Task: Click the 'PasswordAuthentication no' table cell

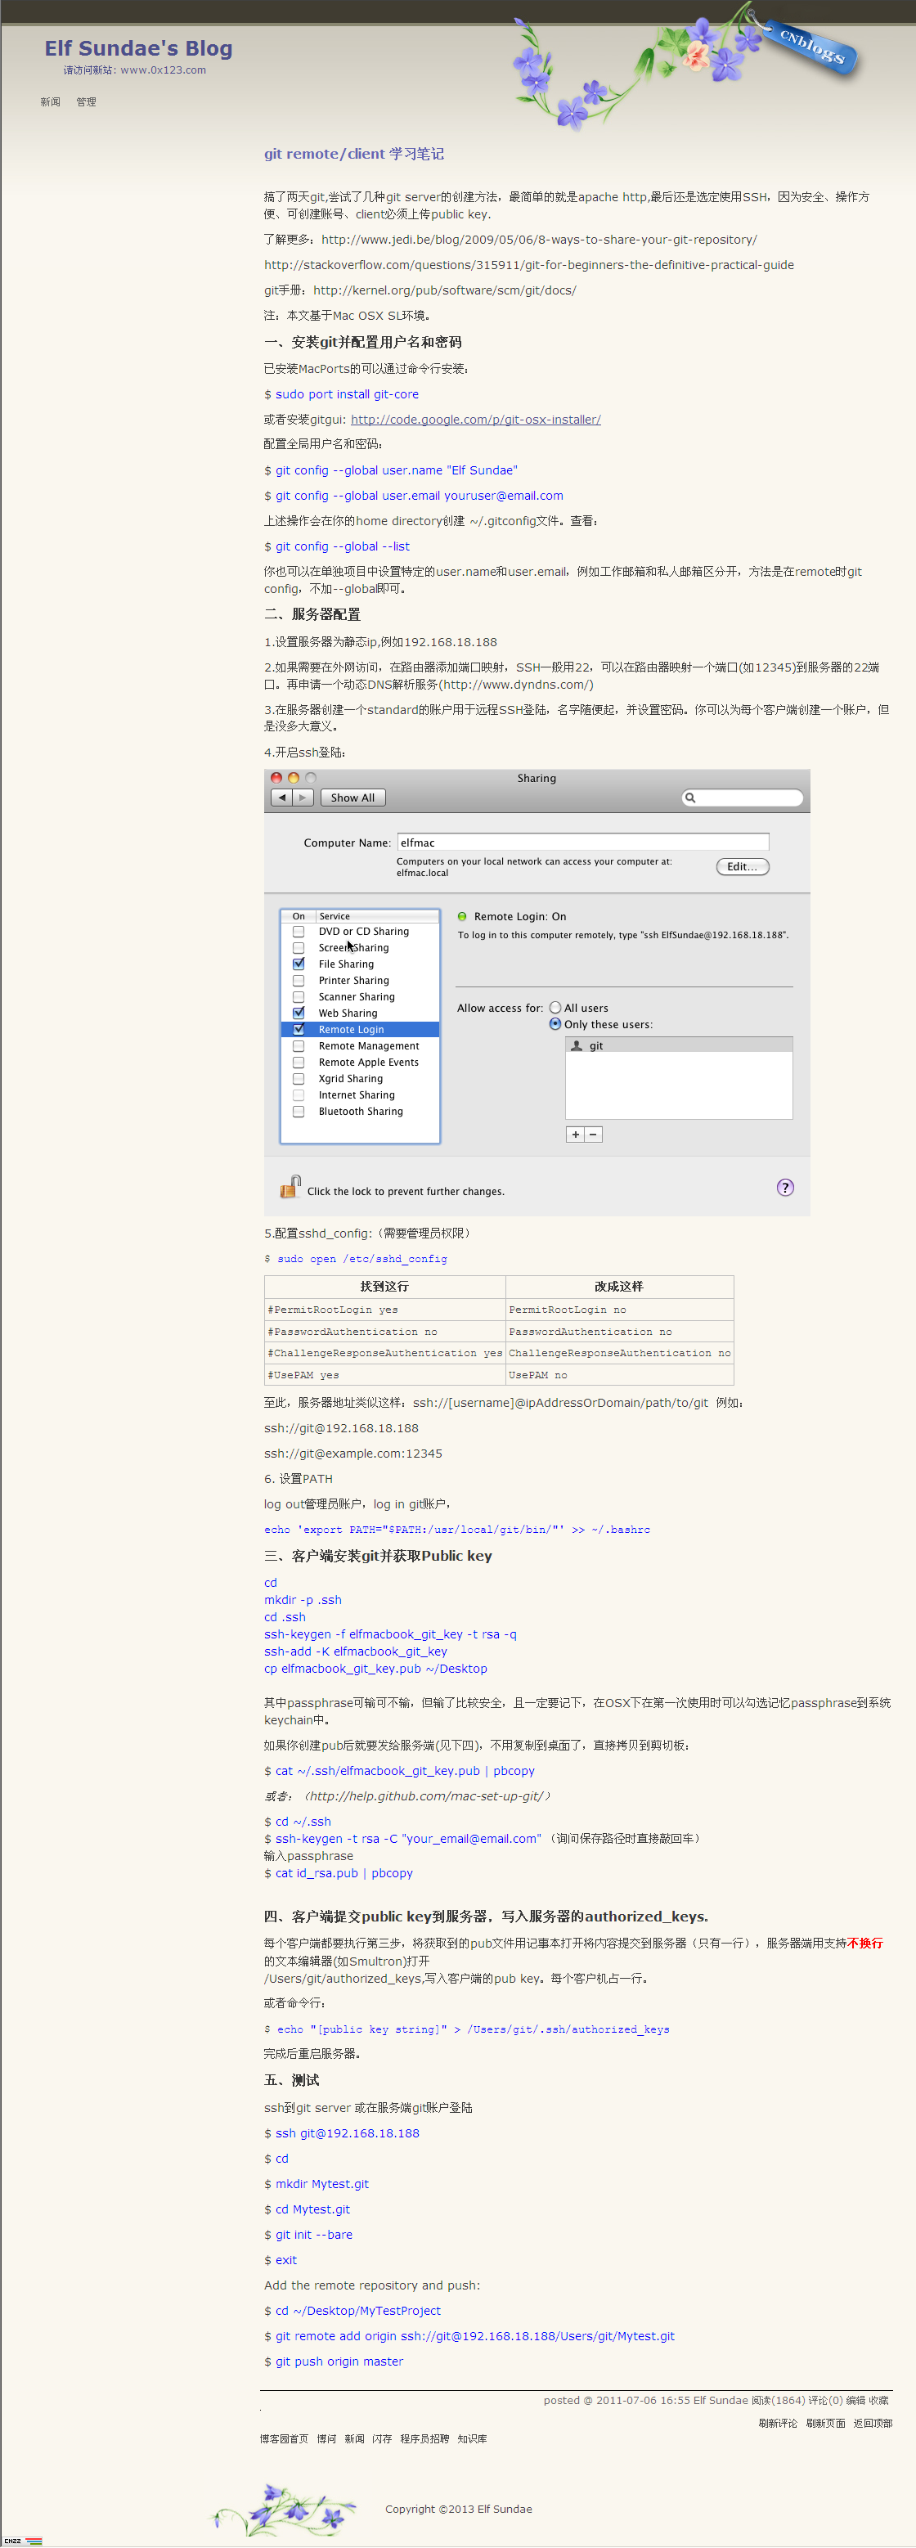Action: click(x=619, y=1332)
